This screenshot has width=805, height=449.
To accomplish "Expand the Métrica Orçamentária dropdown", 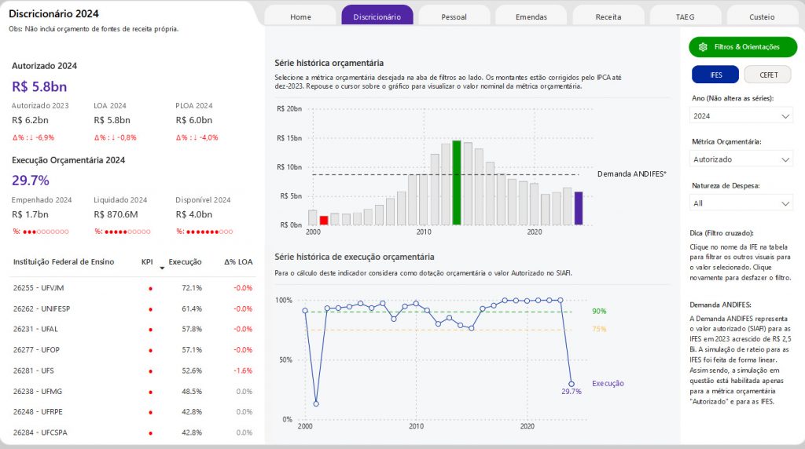I will (x=741, y=159).
